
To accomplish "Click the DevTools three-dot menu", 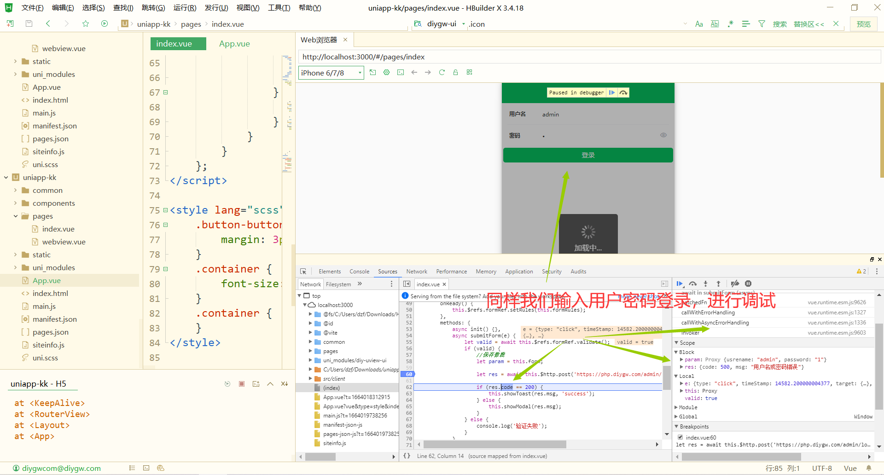I will point(877,272).
